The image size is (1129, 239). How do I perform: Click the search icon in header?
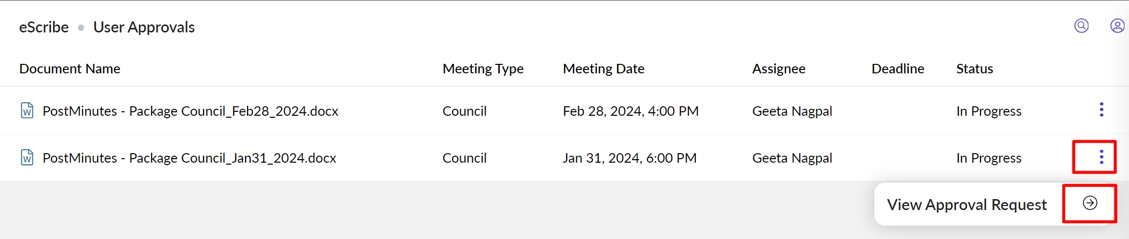[1081, 25]
